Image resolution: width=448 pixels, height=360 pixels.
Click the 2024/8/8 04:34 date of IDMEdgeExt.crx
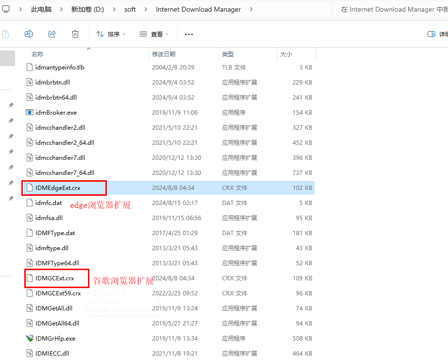tap(173, 188)
